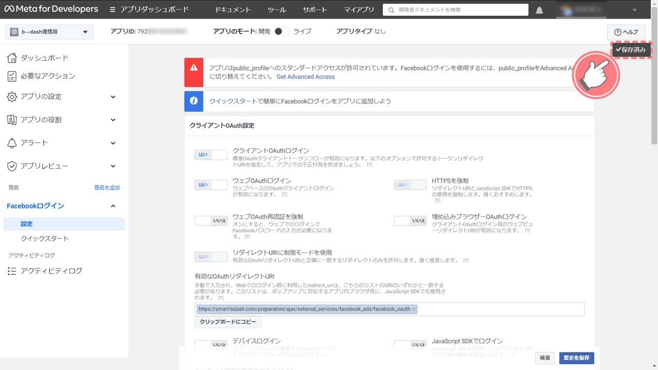
Task: Click 変更を保存 button
Action: point(576,358)
